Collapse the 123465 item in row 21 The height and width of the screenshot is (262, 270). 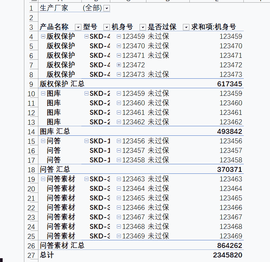[119, 198]
